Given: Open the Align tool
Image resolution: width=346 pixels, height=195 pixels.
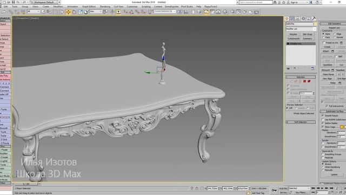Looking at the screenshot, I should (186, 12).
